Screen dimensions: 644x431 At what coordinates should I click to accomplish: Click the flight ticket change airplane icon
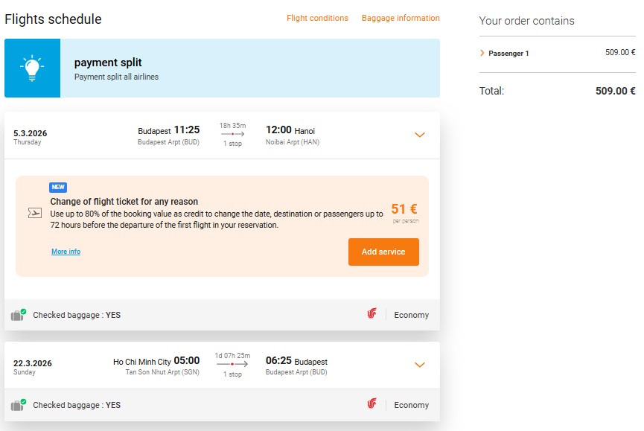pyautogui.click(x=35, y=213)
